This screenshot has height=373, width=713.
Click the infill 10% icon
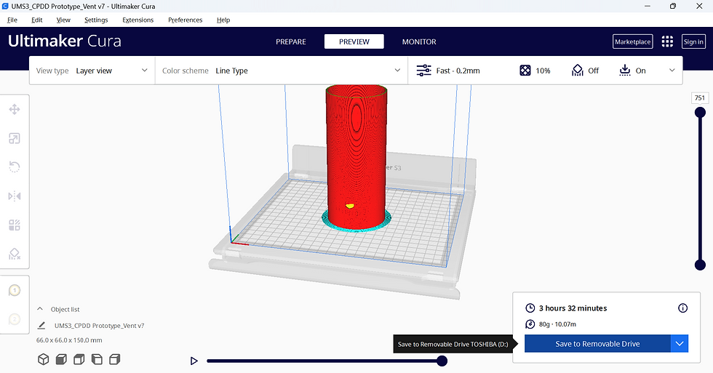pyautogui.click(x=525, y=71)
